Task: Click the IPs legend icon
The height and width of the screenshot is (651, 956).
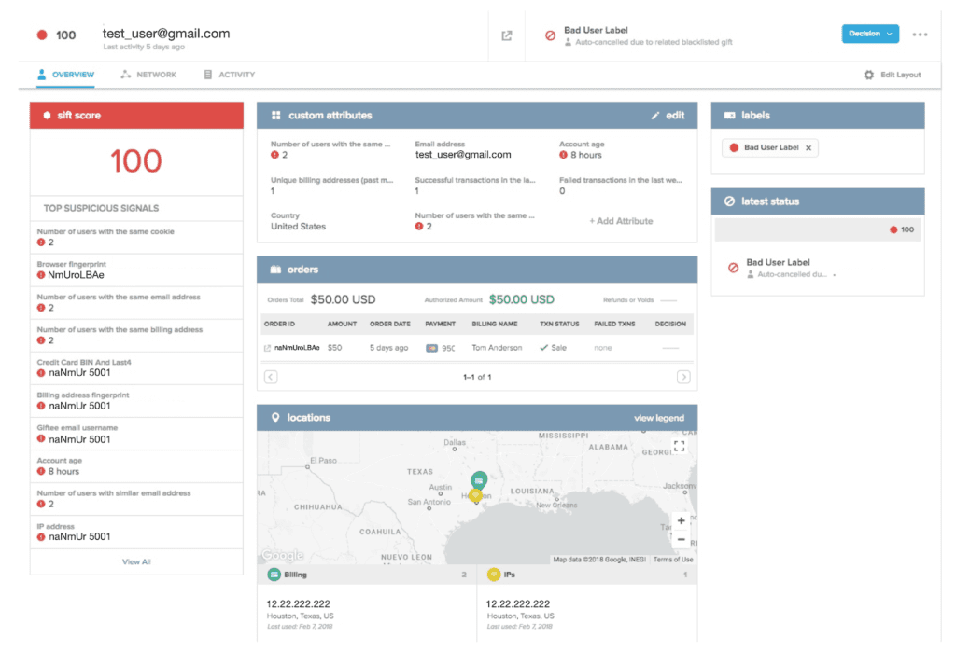Action: [494, 575]
